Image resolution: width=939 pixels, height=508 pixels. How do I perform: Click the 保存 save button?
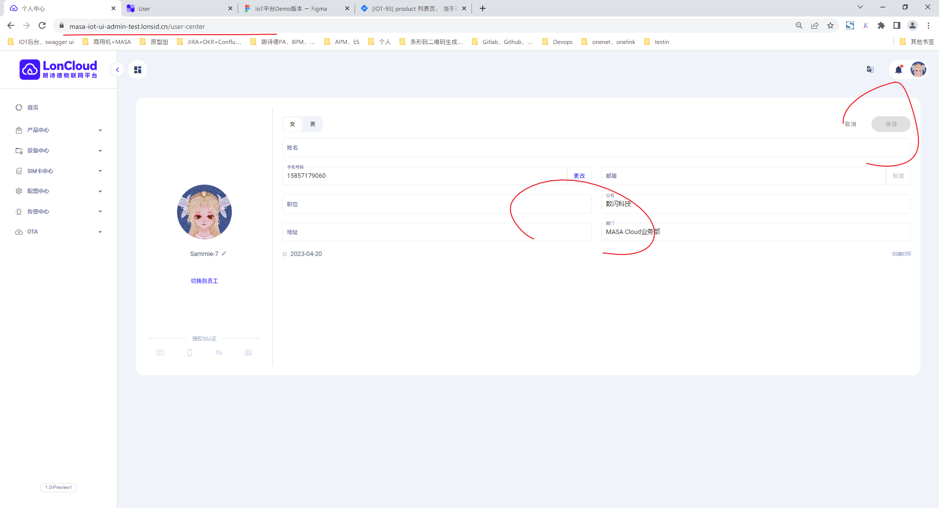point(891,124)
